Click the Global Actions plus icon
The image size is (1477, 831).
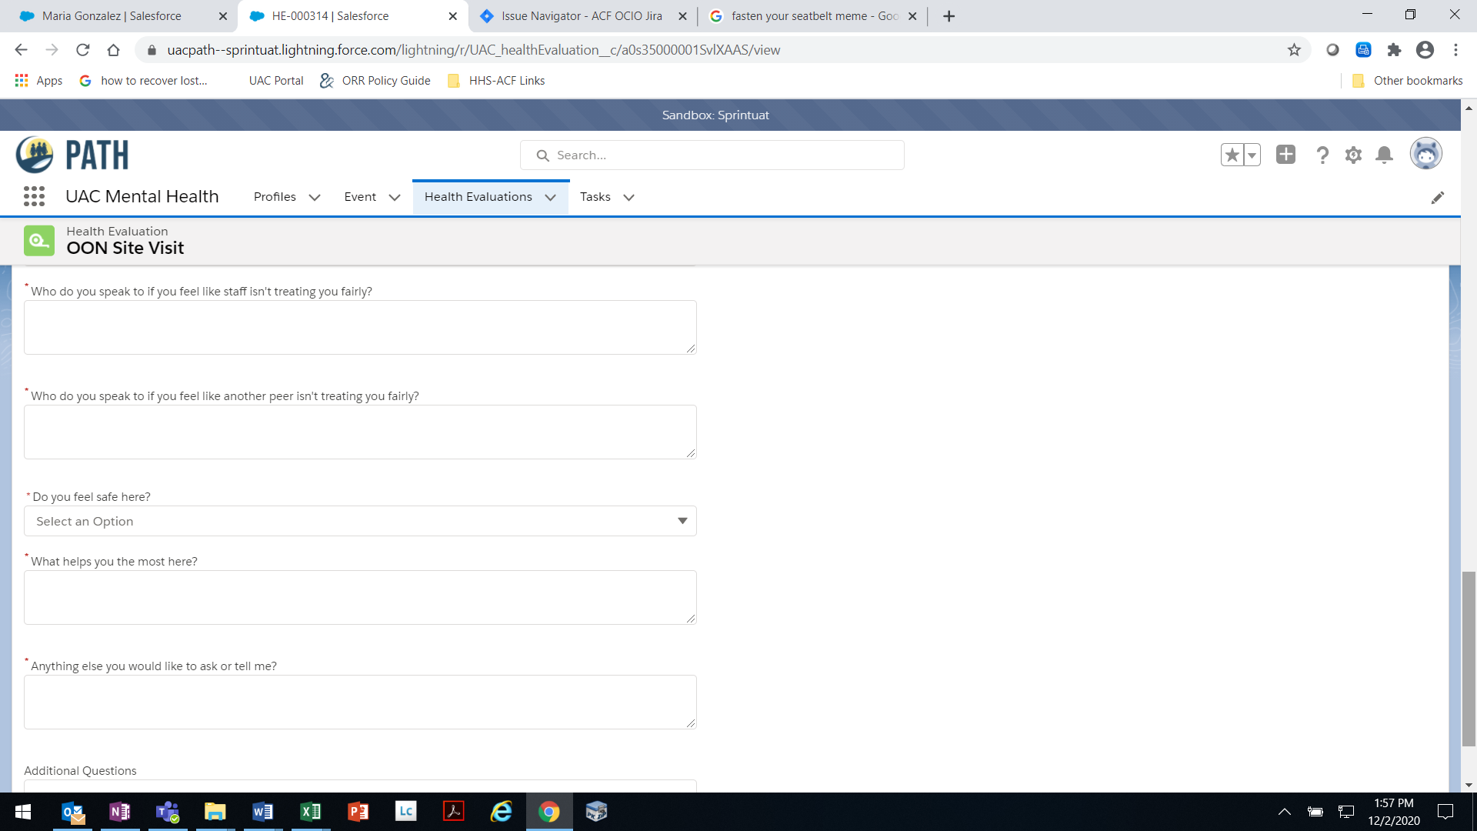point(1285,155)
